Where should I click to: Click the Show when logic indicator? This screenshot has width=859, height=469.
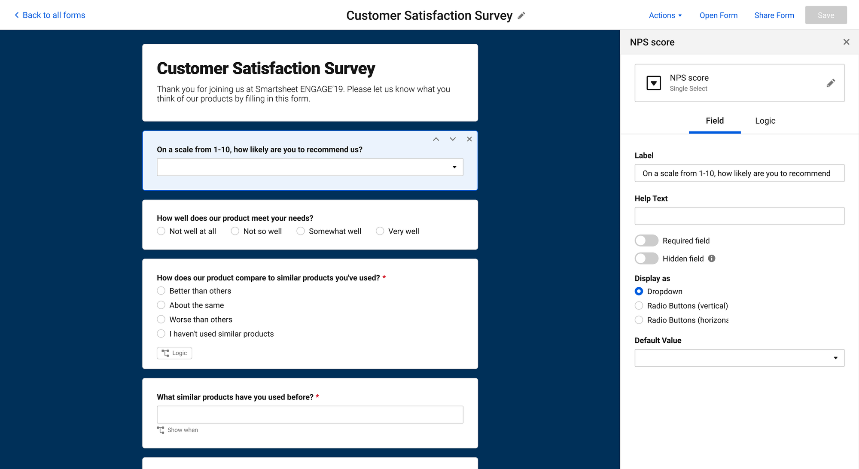(x=178, y=430)
